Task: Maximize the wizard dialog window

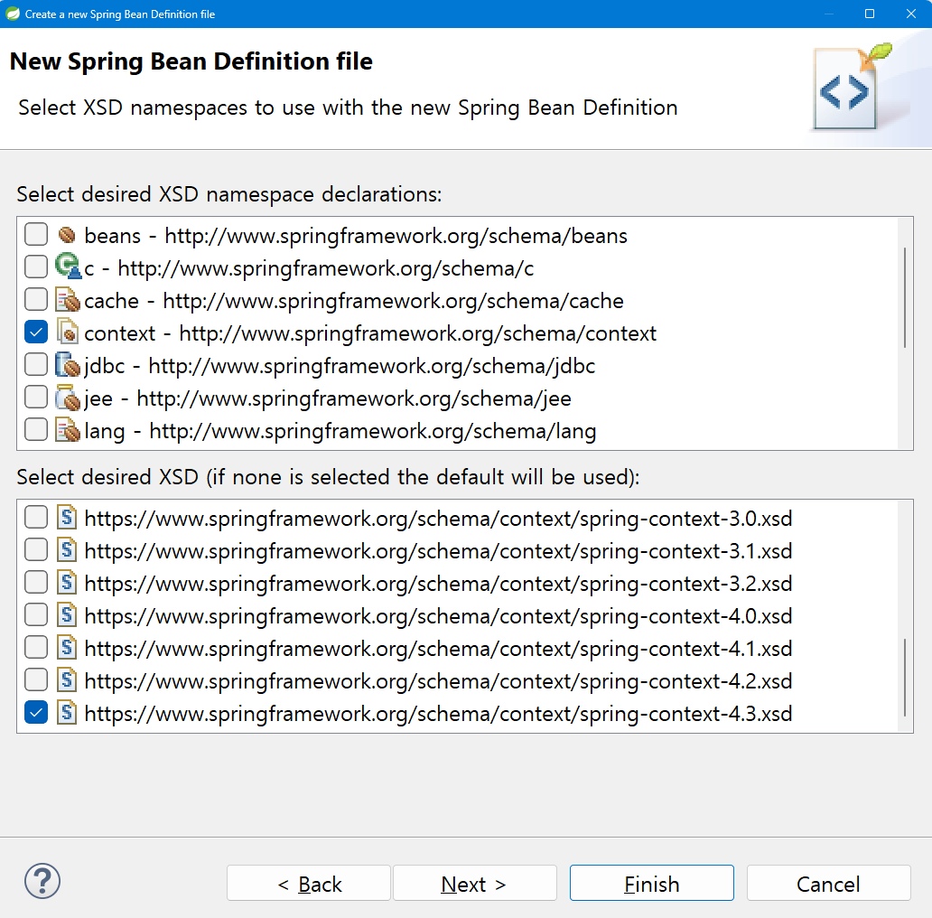Action: click(870, 14)
